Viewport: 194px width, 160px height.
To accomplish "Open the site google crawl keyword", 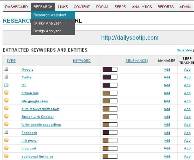I will (35, 101).
